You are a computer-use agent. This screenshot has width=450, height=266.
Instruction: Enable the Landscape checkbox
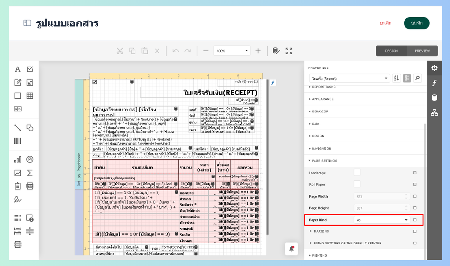357,173
